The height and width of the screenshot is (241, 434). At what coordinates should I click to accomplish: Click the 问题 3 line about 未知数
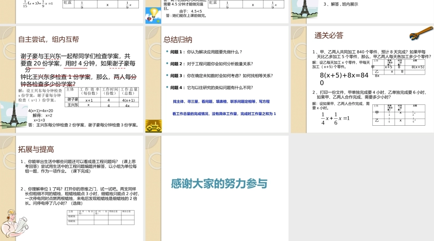pyautogui.click(x=221, y=75)
